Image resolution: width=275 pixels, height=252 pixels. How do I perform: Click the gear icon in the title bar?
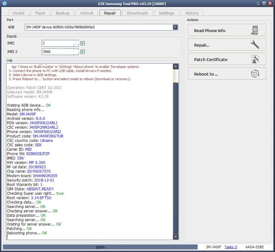5,3
